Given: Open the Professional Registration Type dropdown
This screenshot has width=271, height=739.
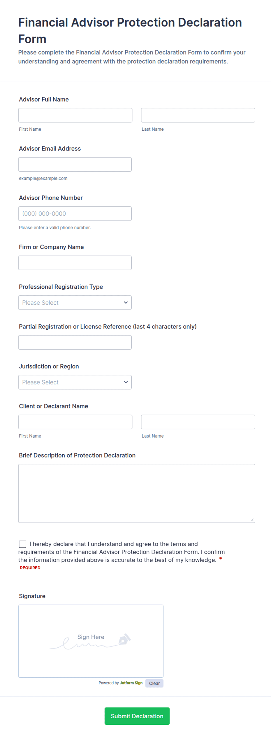Looking at the screenshot, I should coord(75,303).
